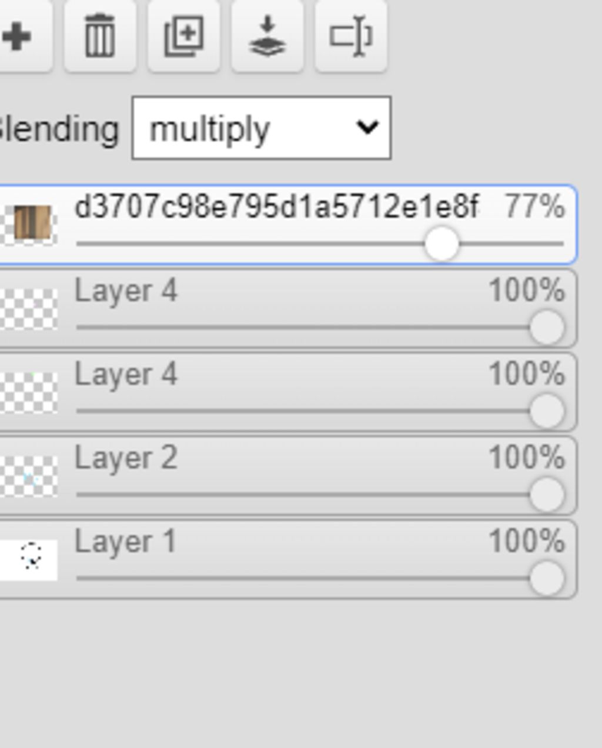Click the add new layer plus icon
The height and width of the screenshot is (748, 602).
click(18, 37)
